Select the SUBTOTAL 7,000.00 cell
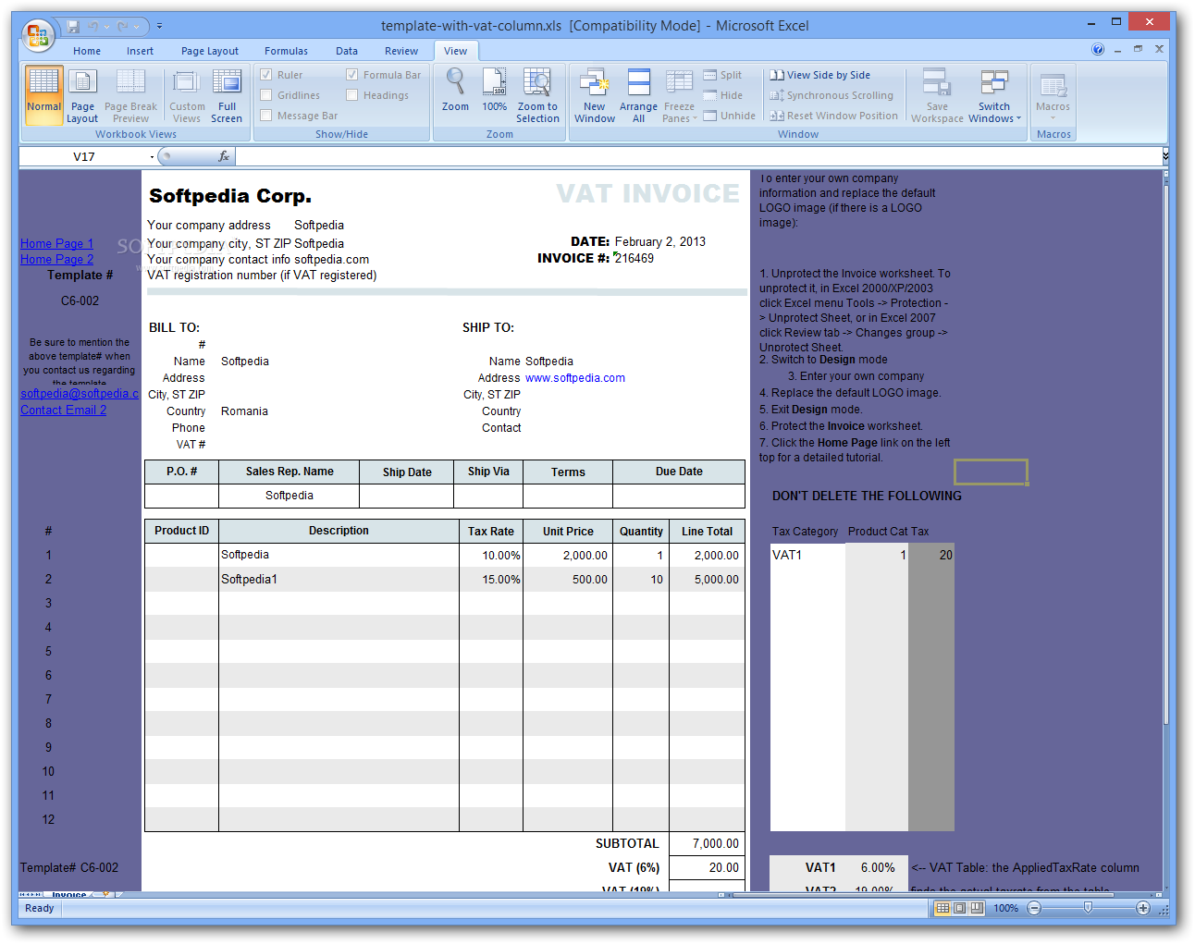The height and width of the screenshot is (944, 1195). 707,844
